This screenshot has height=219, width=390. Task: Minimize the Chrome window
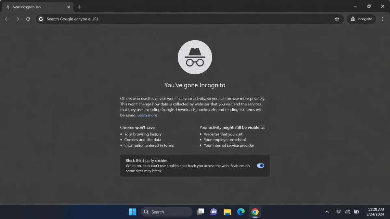pyautogui.click(x=356, y=6)
